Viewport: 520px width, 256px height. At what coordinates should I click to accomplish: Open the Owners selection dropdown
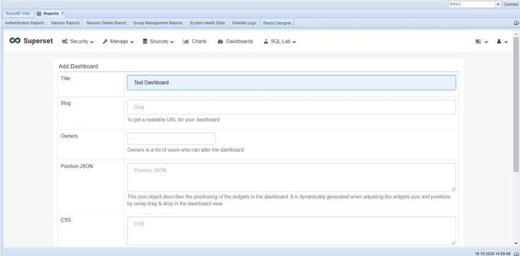171,138
